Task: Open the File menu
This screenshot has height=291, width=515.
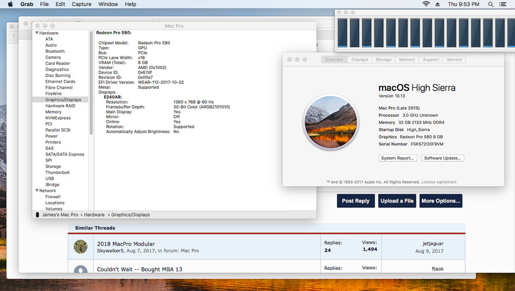Action: (x=44, y=4)
